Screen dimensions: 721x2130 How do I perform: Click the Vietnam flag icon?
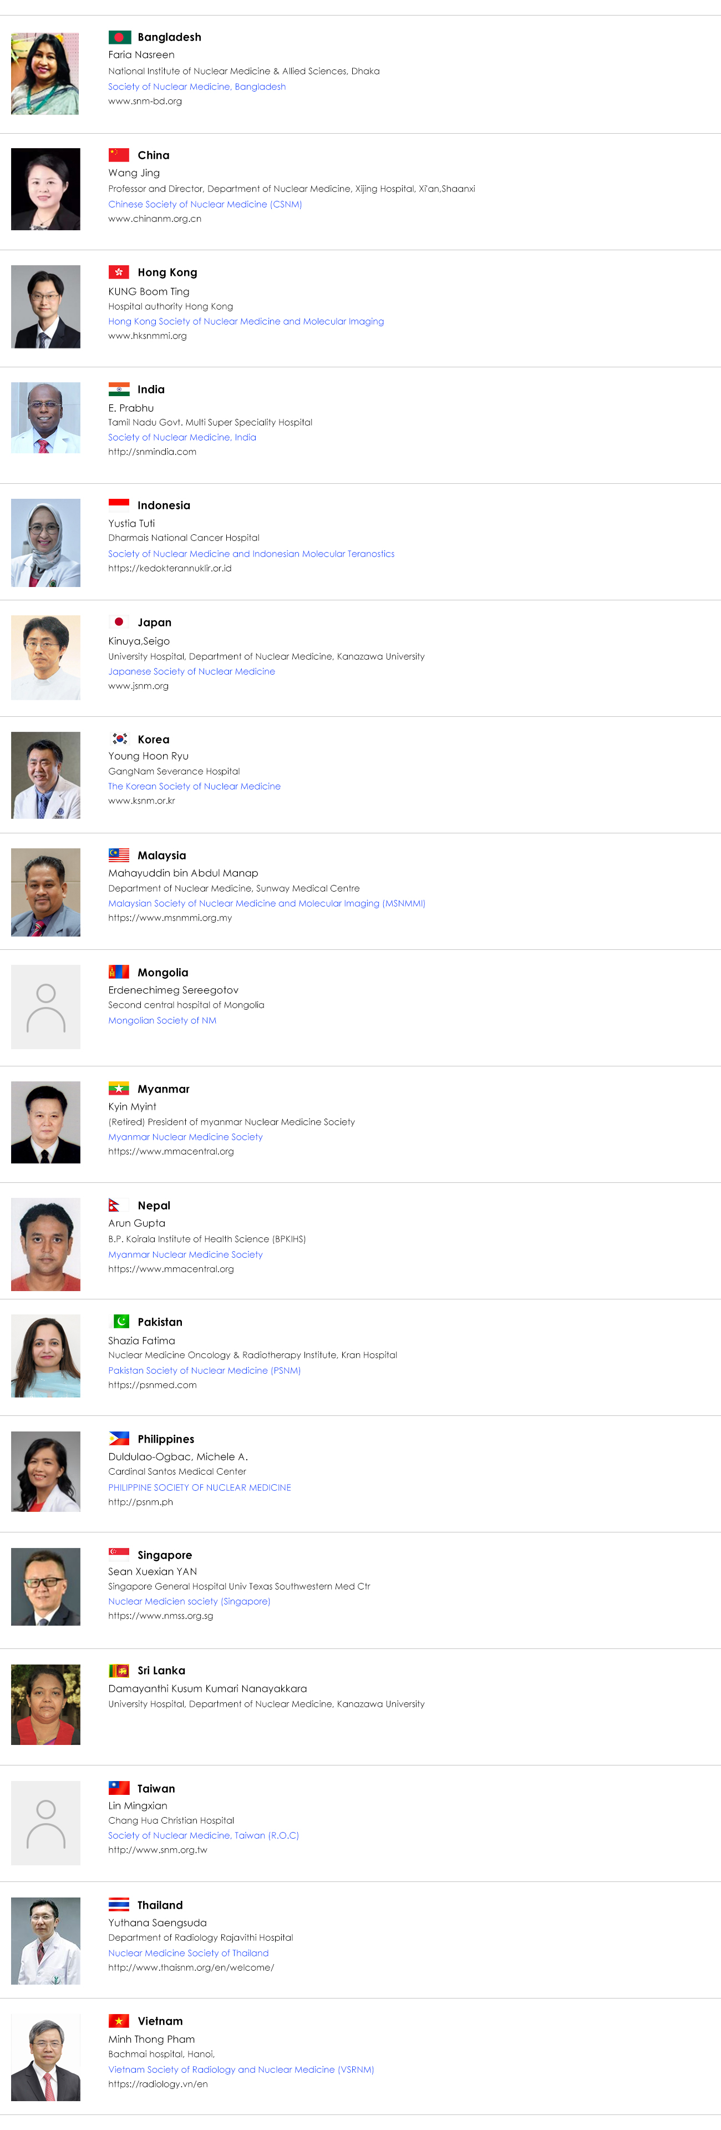(x=119, y=2020)
